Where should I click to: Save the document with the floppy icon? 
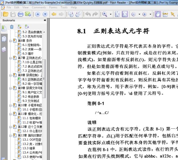point(13,14)
